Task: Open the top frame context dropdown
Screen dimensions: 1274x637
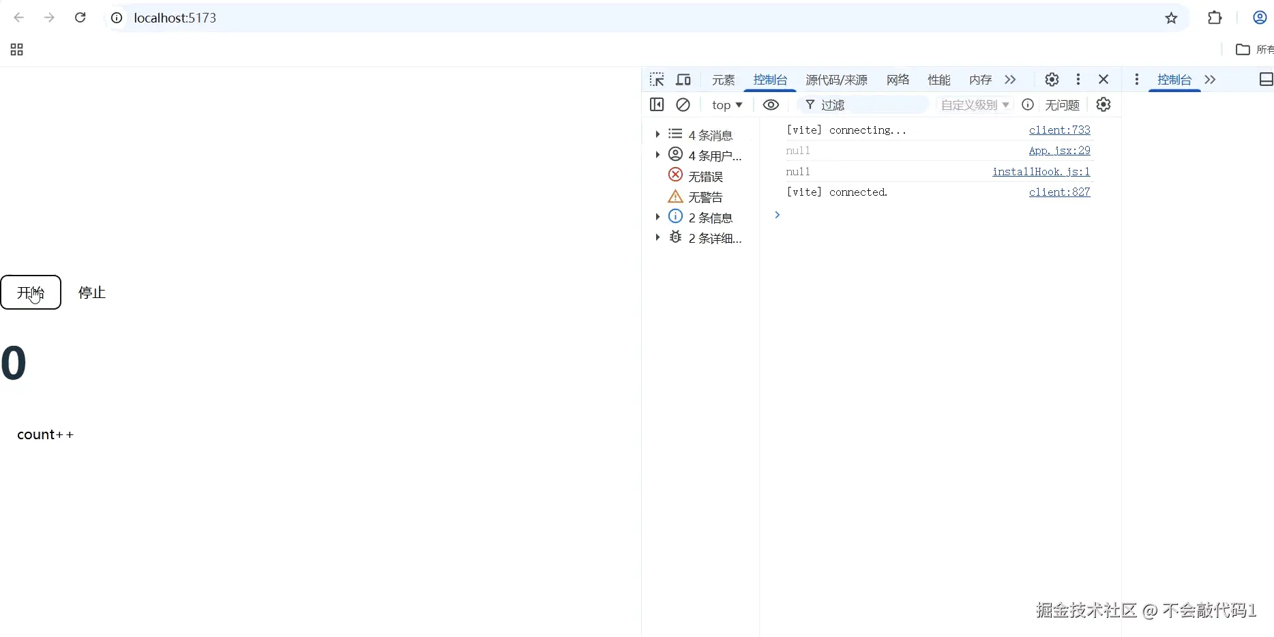Action: tap(726, 104)
